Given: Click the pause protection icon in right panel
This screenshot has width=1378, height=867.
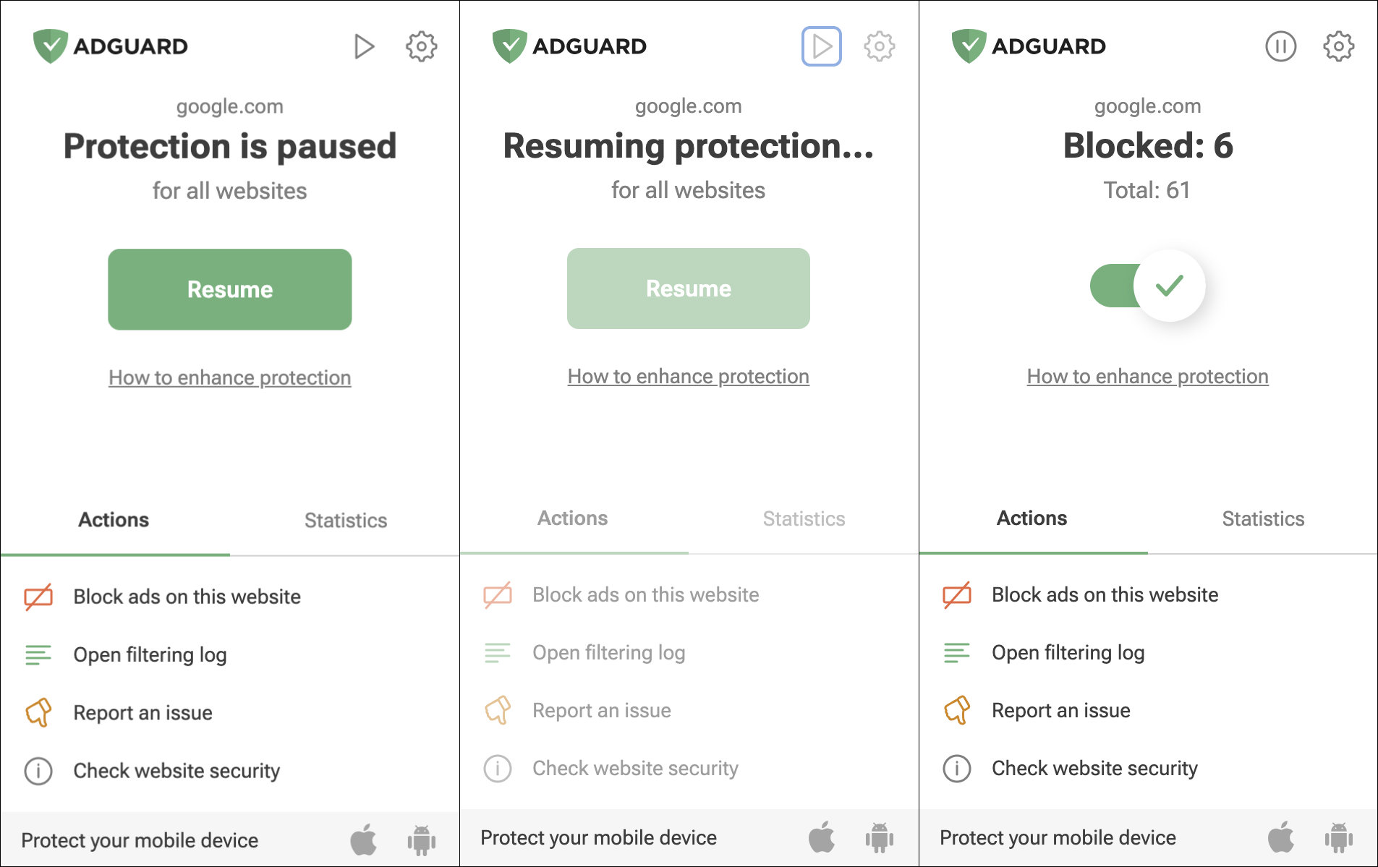Looking at the screenshot, I should pos(1280,46).
